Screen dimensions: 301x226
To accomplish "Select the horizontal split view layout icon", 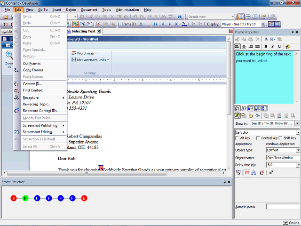I will (248, 17).
